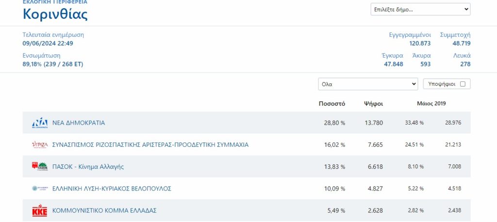Viewport: 497px width, 222px height.
Task: Click the ΣΥΡΙΖΑ party logo
Action: [x=40, y=145]
